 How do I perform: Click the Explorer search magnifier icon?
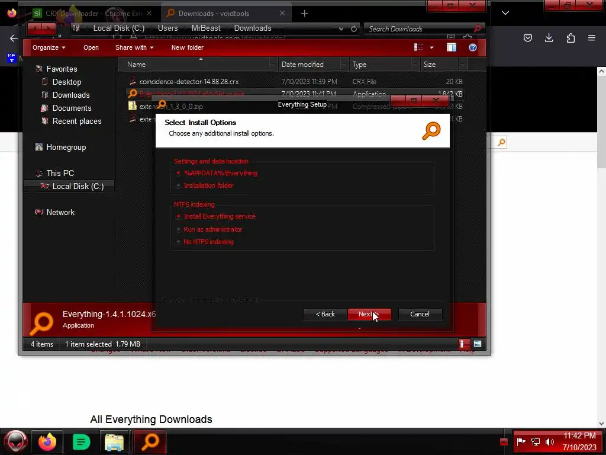[478, 28]
